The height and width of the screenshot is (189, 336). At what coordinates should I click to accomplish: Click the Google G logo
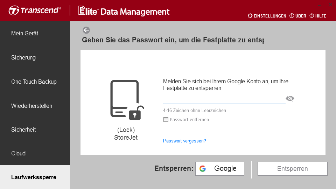pyautogui.click(x=203, y=169)
